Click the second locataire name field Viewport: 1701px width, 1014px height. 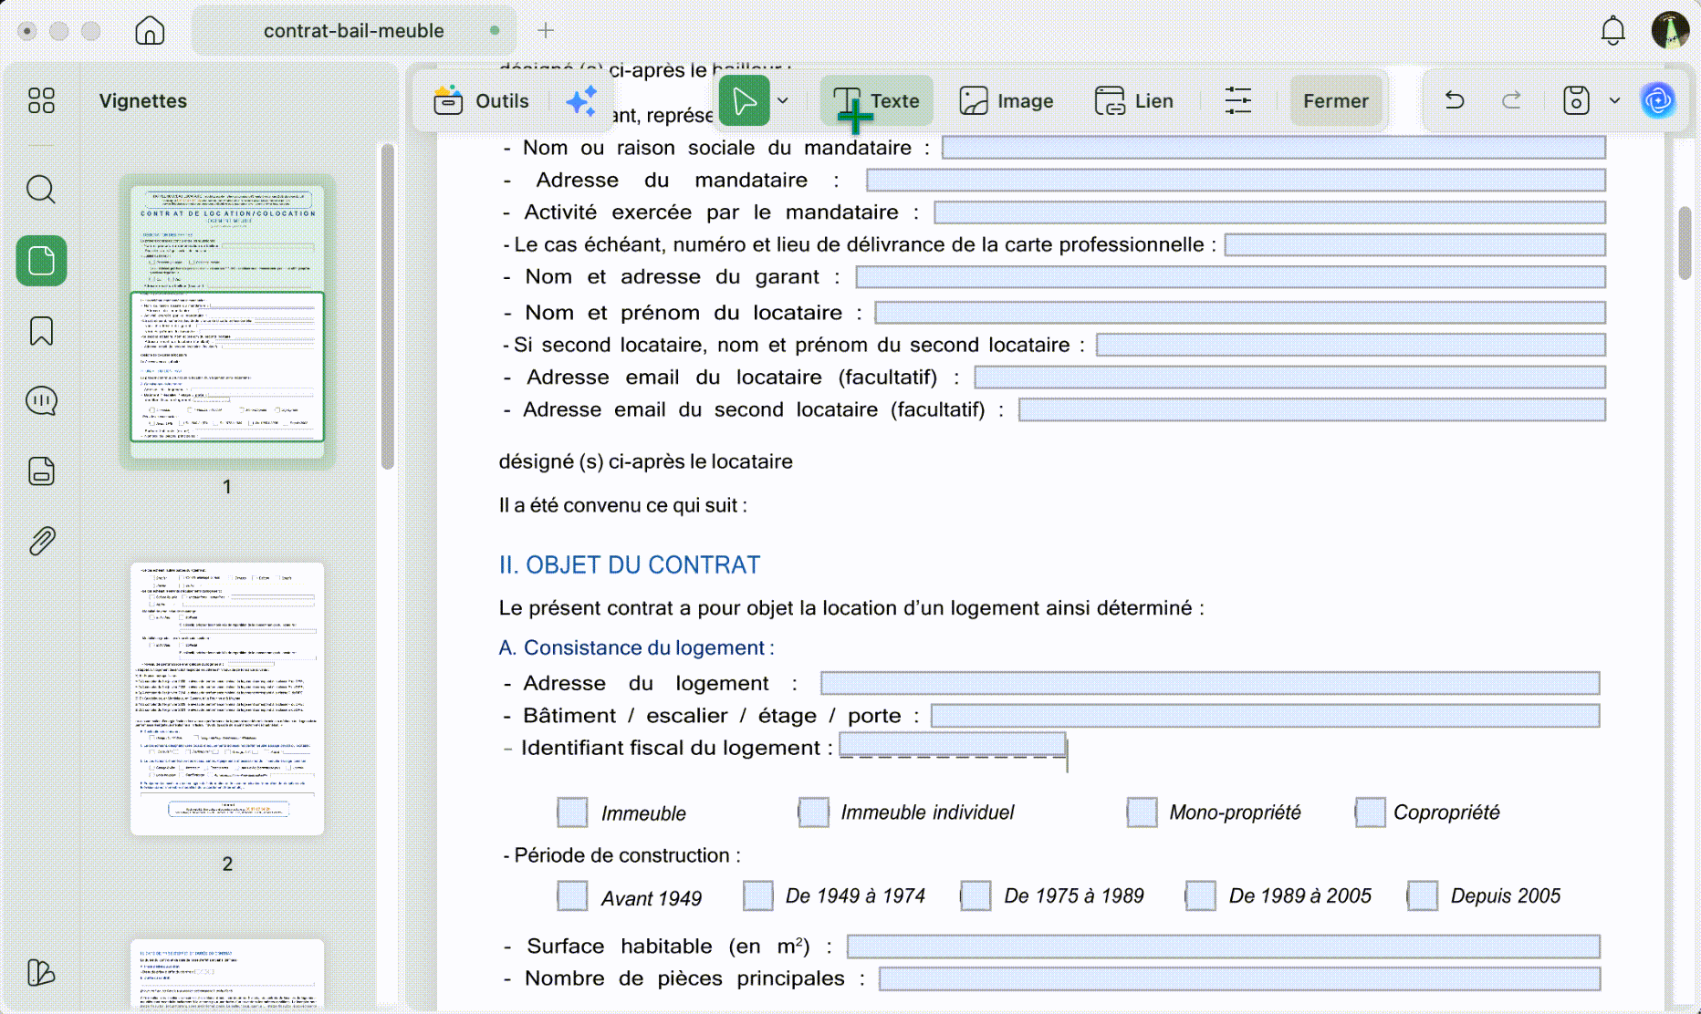(x=1351, y=345)
